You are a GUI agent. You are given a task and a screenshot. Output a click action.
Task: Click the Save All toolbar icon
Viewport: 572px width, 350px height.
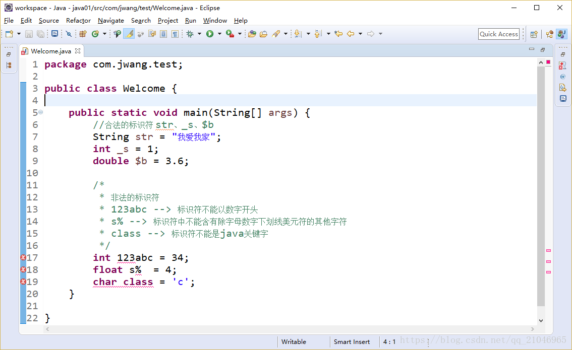pos(40,34)
